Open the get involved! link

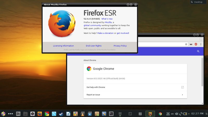[123, 33]
